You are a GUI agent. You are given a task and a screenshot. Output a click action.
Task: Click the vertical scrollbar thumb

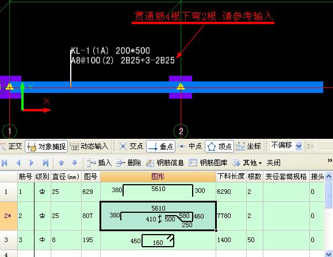[x=328, y=194]
